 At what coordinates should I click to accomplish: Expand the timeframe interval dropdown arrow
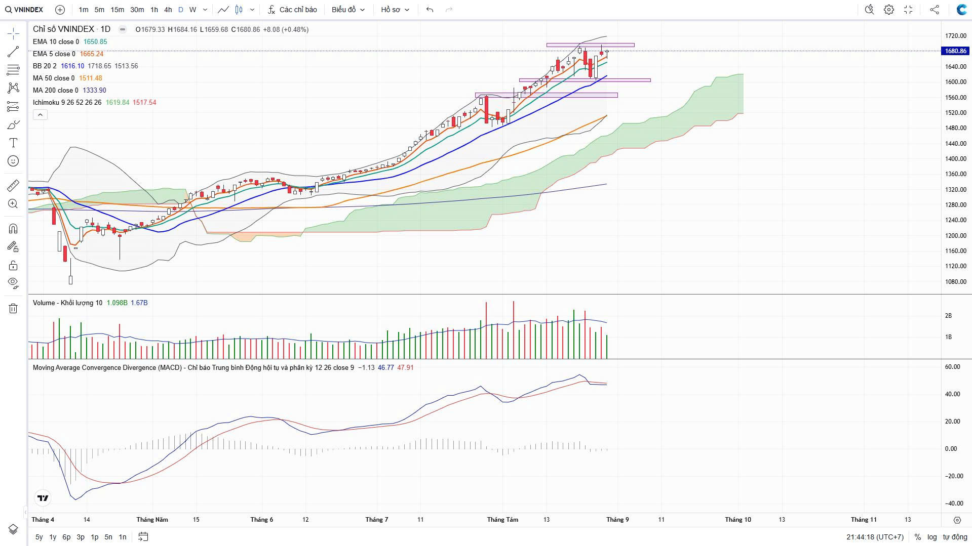pyautogui.click(x=205, y=10)
